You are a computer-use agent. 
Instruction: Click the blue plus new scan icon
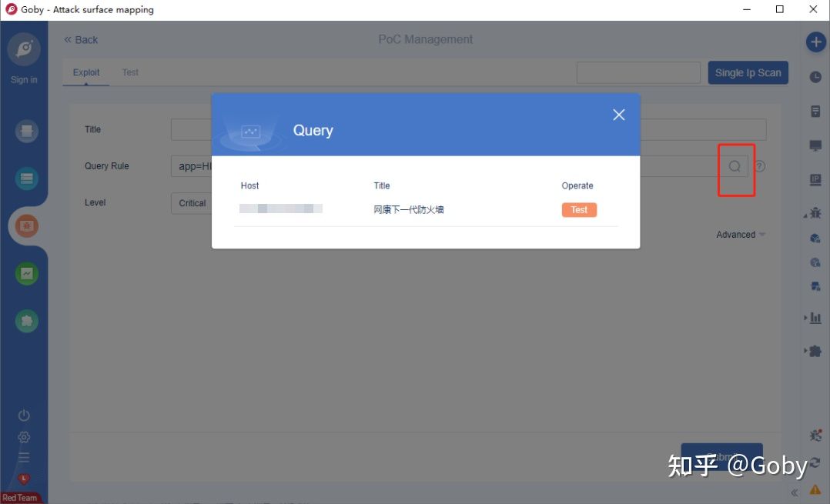coord(815,42)
